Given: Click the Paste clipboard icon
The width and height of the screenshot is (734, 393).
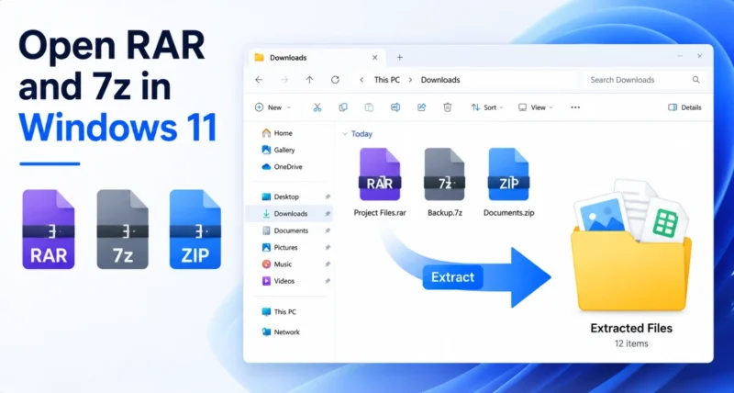Looking at the screenshot, I should pos(370,107).
